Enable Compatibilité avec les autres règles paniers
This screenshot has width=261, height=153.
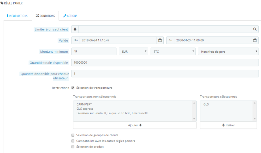(x=73, y=141)
